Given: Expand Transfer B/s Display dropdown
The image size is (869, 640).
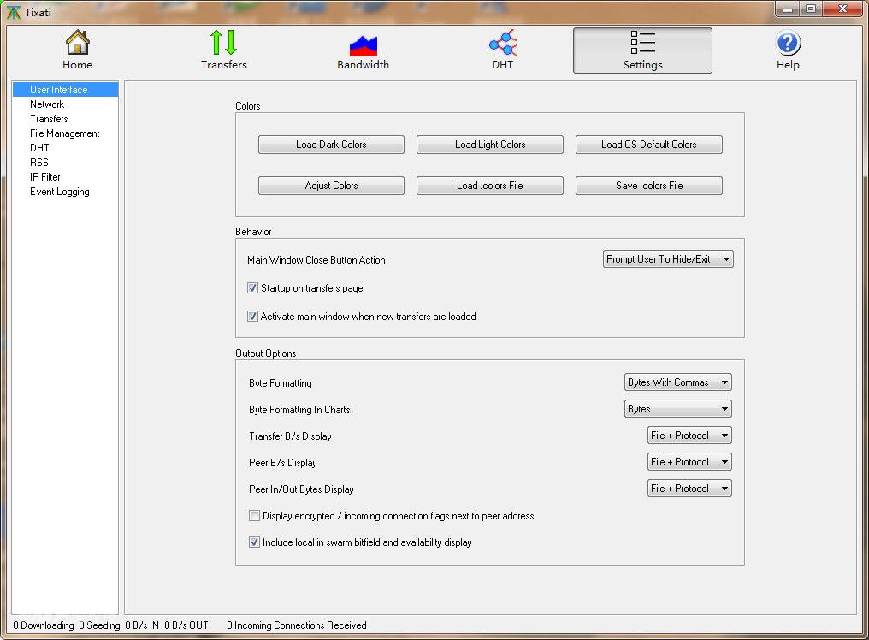Looking at the screenshot, I should coord(689,436).
